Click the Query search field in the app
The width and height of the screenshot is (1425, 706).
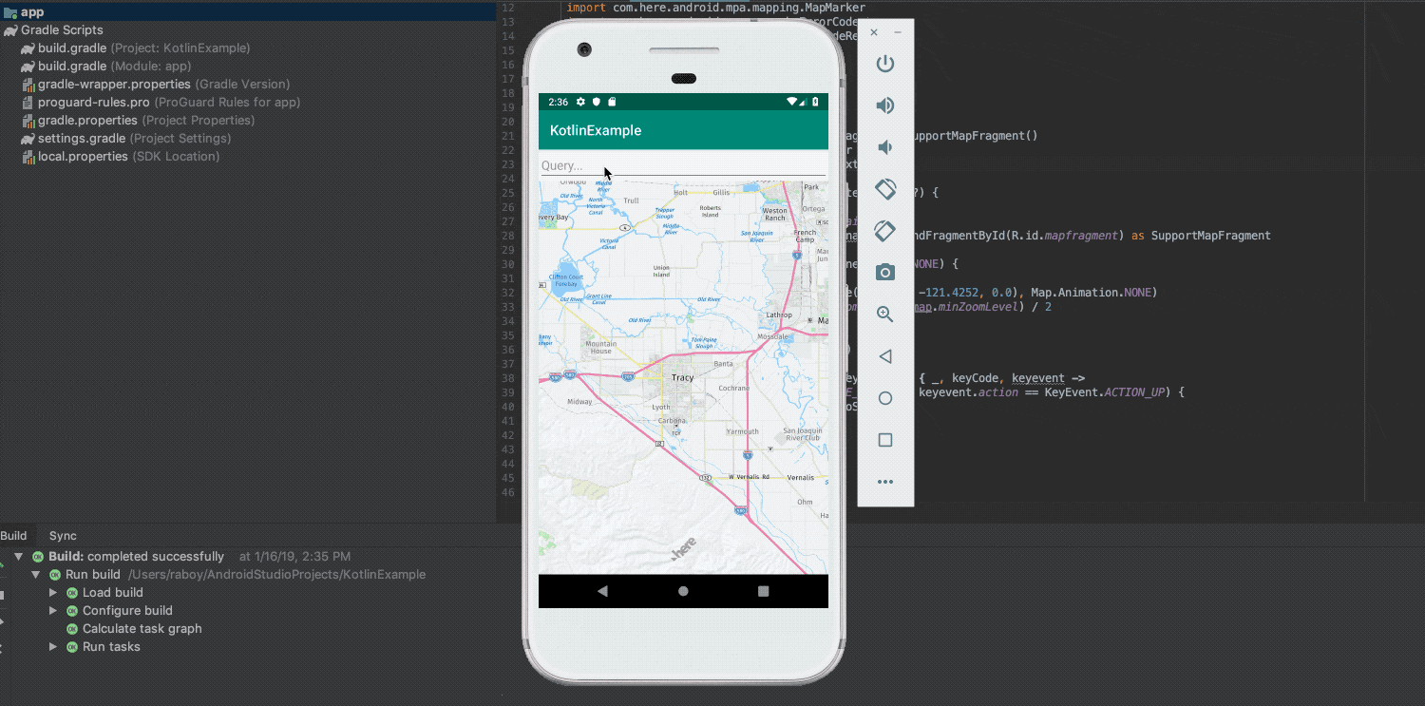pos(683,165)
